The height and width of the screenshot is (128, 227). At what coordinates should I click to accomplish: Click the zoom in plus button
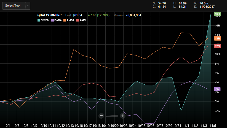pyautogui.click(x=123, y=116)
